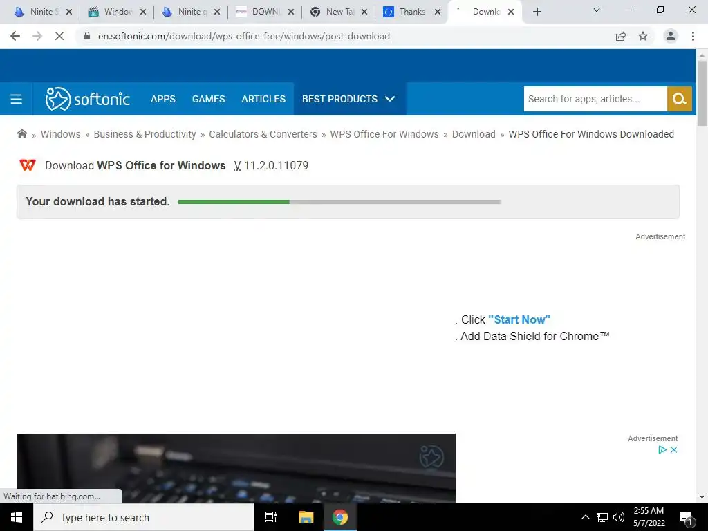The height and width of the screenshot is (531, 708).
Task: Open the Softonic hamburger menu
Action: [17, 99]
